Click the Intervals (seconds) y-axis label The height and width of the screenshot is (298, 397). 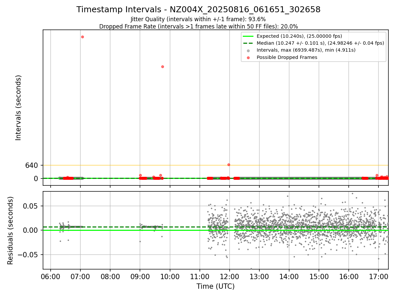pos(19,108)
